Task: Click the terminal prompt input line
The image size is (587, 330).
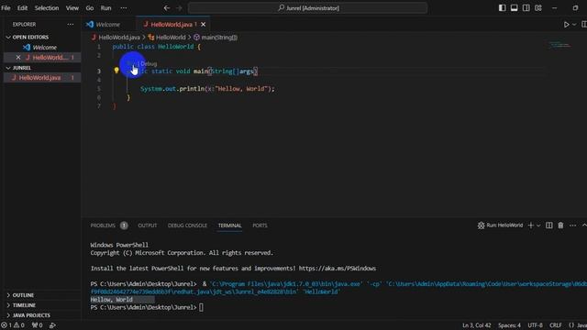Action: [x=147, y=308]
